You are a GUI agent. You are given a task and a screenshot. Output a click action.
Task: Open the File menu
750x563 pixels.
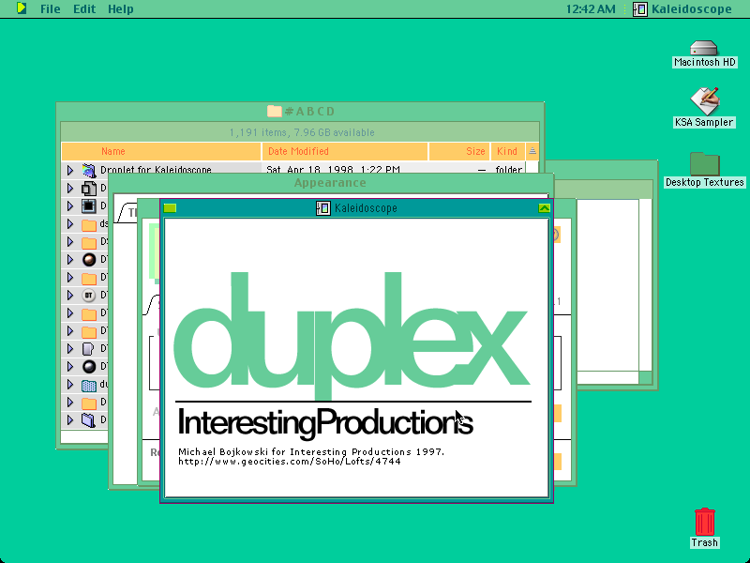[51, 8]
